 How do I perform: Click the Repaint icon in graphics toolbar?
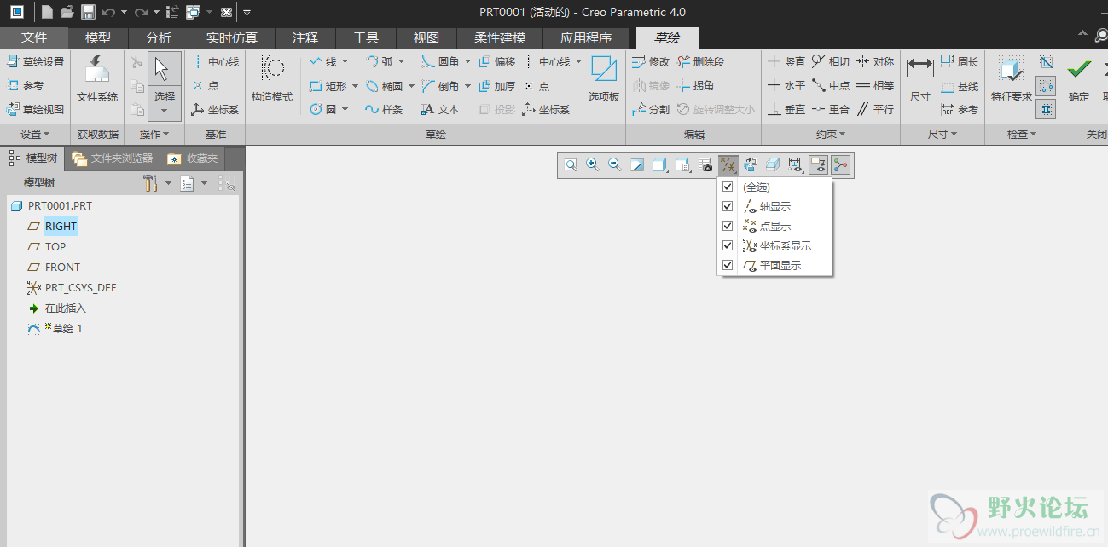click(637, 165)
